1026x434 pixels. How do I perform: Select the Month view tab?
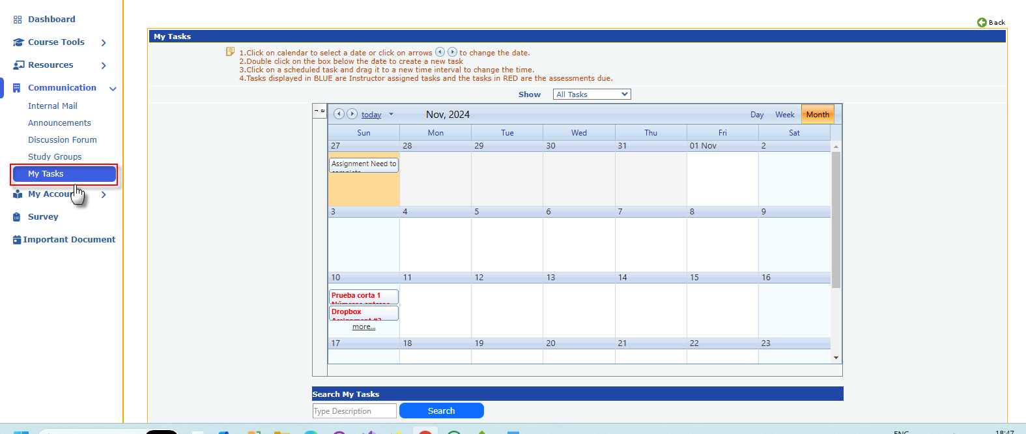(818, 115)
